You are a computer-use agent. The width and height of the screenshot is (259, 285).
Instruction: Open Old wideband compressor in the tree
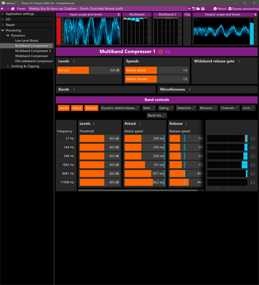[x=34, y=61]
